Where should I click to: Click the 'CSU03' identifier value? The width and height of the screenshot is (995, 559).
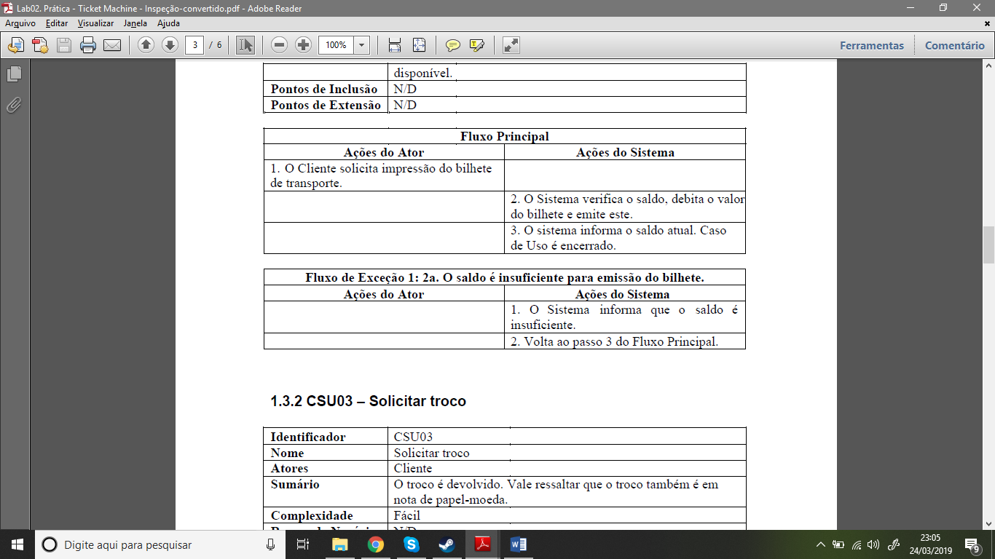point(414,437)
